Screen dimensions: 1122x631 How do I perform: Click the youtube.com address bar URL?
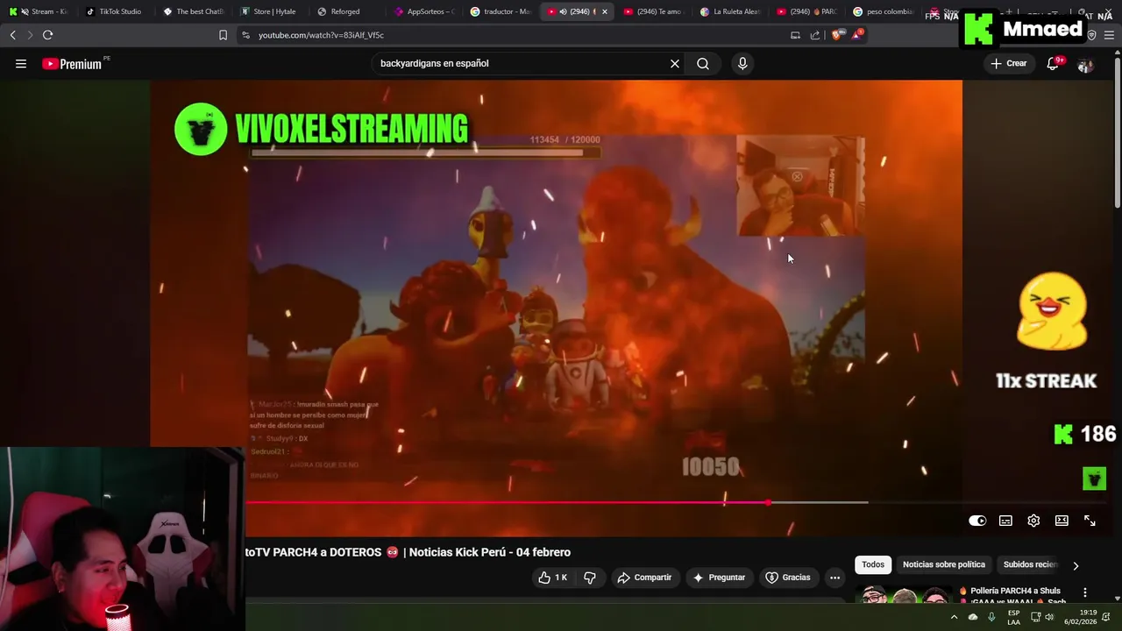[x=321, y=35]
